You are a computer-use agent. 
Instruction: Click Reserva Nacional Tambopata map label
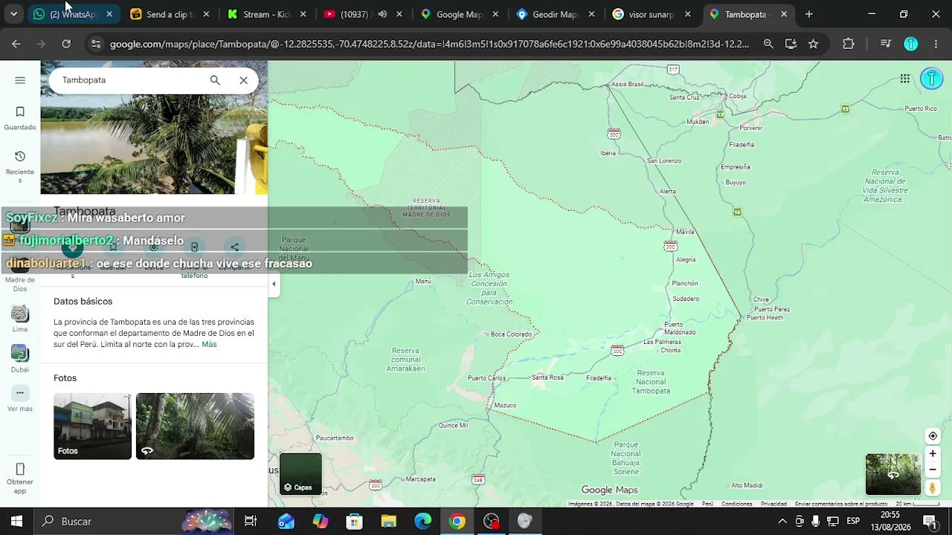651,382
